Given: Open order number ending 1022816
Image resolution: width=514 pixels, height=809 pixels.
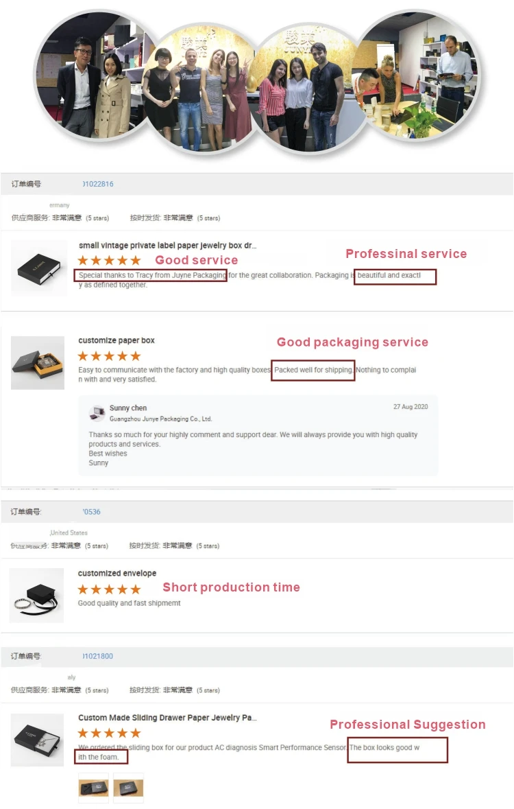Looking at the screenshot, I should tap(98, 184).
